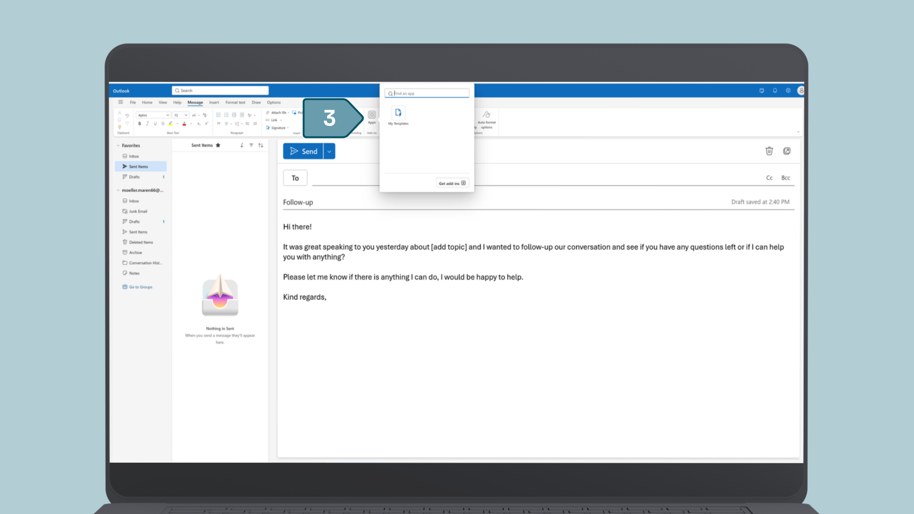
Task: Open notifications bell in Outlook header
Action: point(775,90)
